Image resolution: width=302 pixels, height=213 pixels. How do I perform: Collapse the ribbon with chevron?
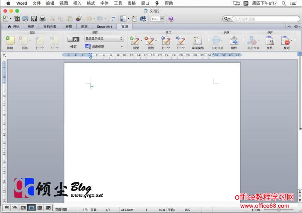(x=289, y=27)
